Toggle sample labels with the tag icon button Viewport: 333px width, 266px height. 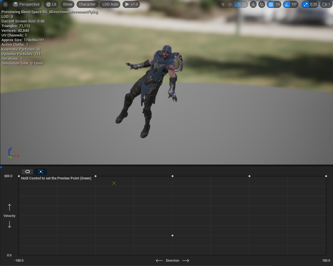point(27,172)
